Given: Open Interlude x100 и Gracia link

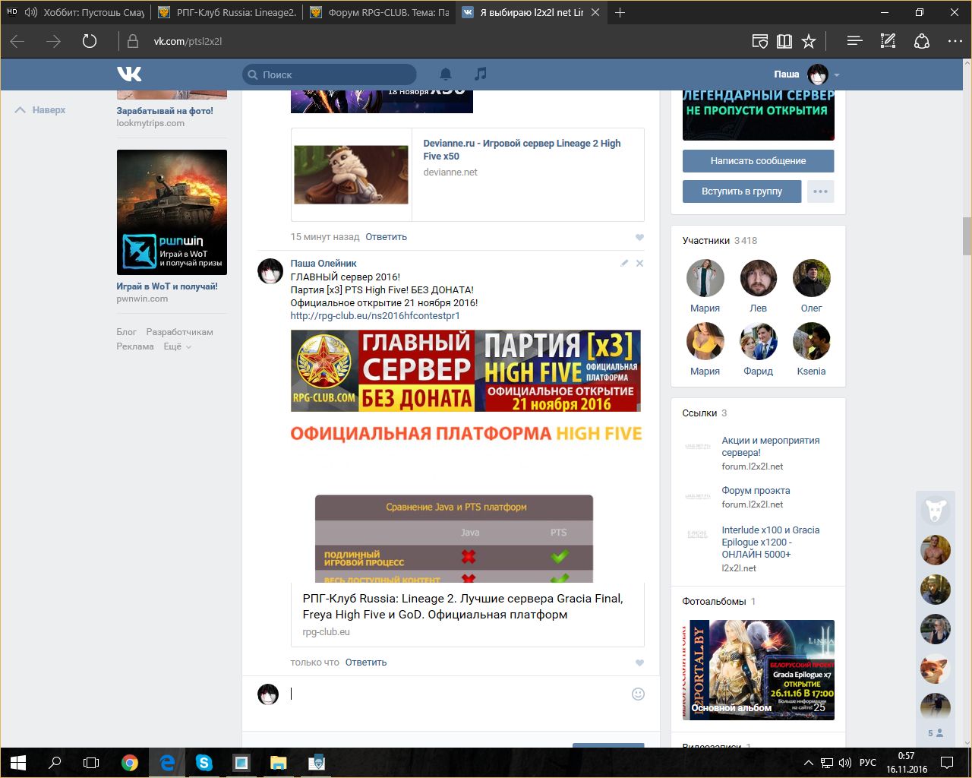Looking at the screenshot, I should point(770,542).
